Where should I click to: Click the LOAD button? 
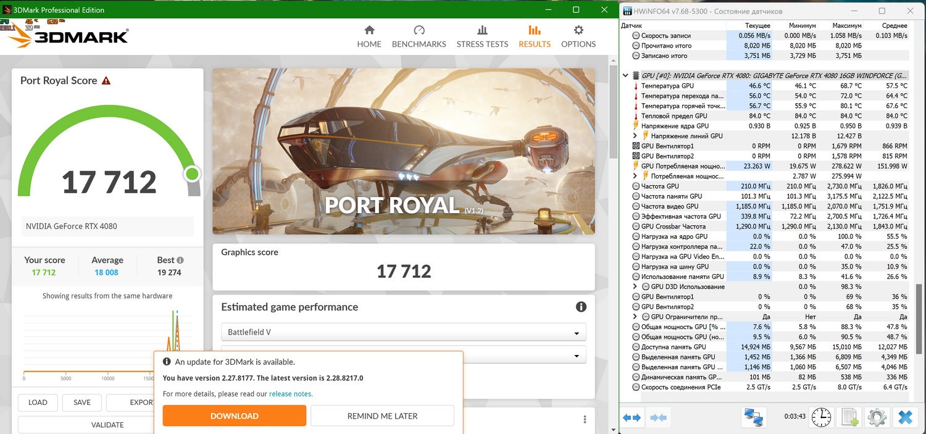[x=38, y=402]
